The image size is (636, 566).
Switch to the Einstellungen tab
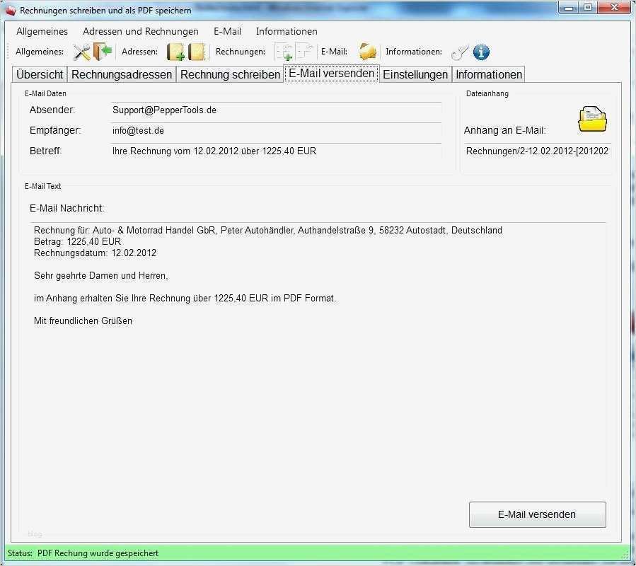coord(415,74)
